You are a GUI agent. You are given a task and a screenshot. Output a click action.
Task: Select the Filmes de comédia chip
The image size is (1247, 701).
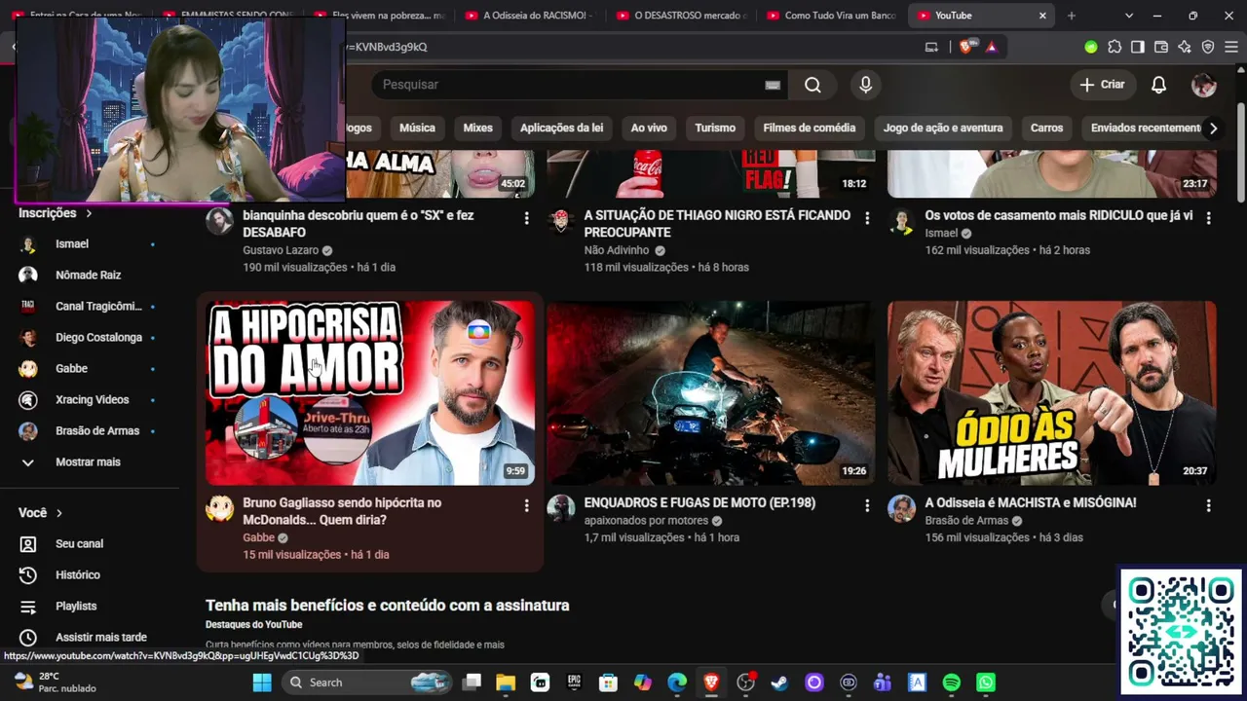pyautogui.click(x=809, y=128)
